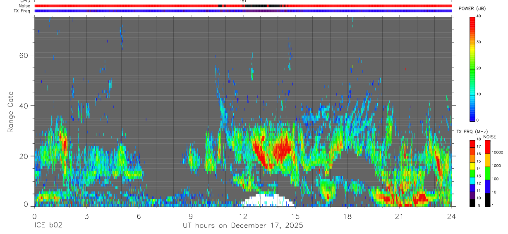Viewport: 508px width, 234px height.
Task: Click the TX FRQ (MHz) legend title
Action: coord(471,131)
